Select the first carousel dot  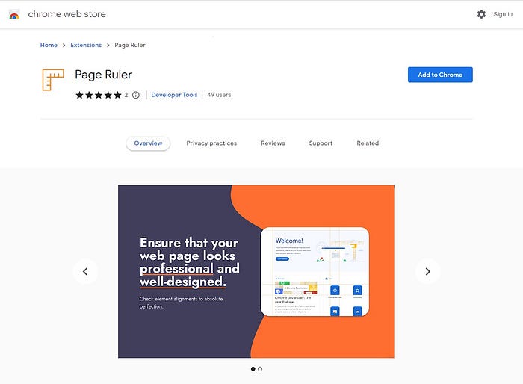coord(253,368)
